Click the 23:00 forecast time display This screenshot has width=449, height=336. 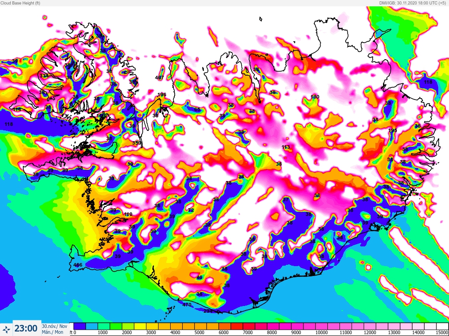point(26,329)
